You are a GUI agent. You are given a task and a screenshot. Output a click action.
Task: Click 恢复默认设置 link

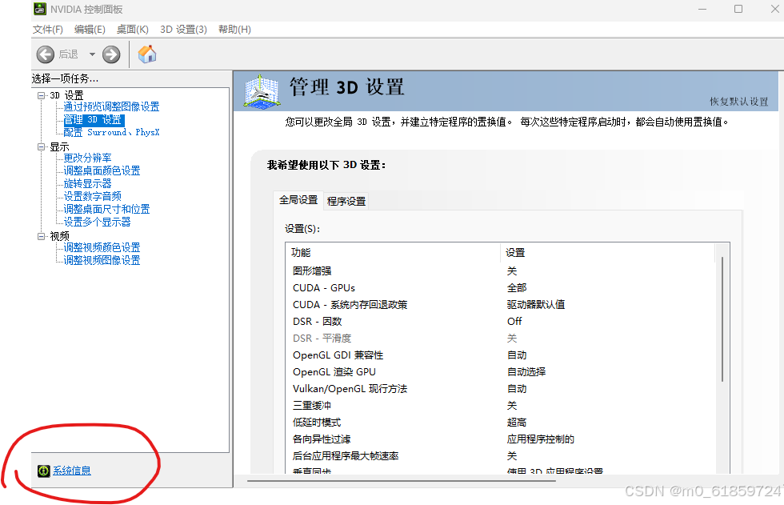738,102
